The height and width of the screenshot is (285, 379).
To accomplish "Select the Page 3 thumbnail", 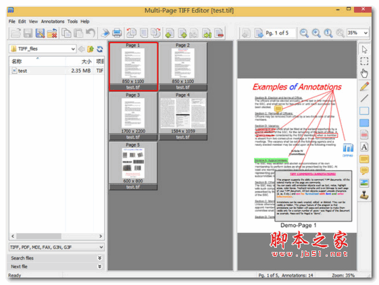I will pyautogui.click(x=133, y=116).
